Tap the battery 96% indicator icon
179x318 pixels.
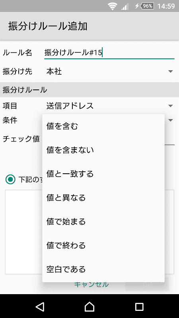(x=147, y=6)
